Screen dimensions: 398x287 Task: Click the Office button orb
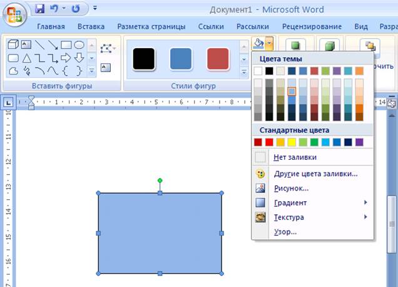tap(14, 14)
